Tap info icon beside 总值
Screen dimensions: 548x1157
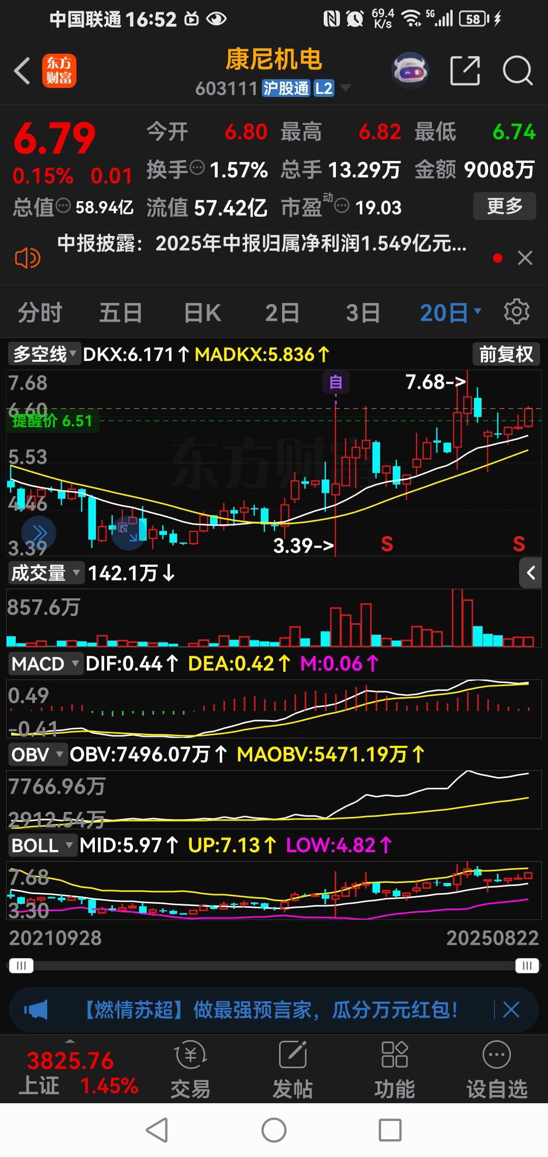63,206
